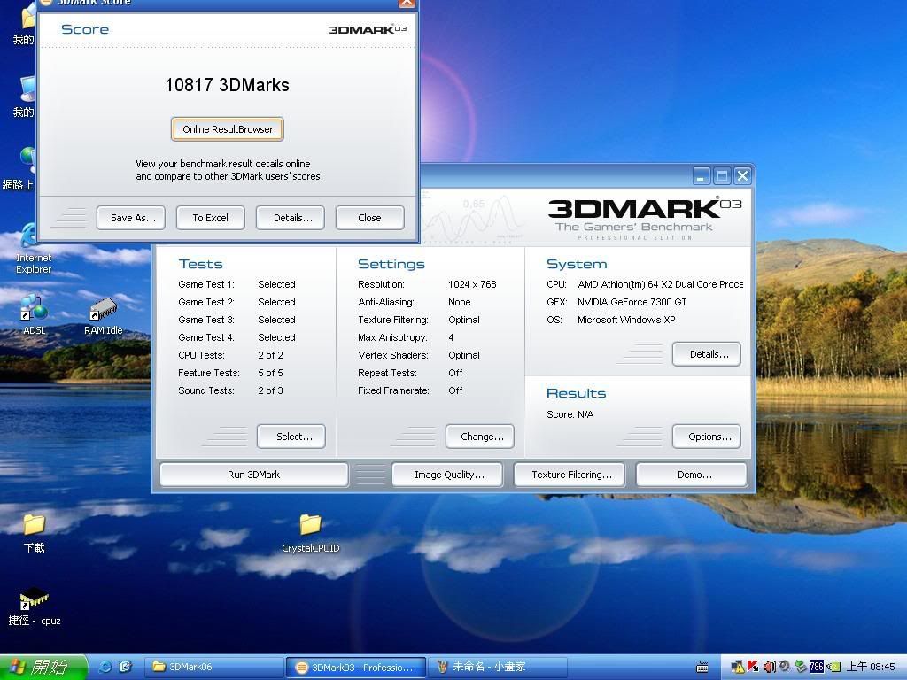Screen dimensions: 907x680
Task: Click the 開始 Start button
Action: (43, 667)
